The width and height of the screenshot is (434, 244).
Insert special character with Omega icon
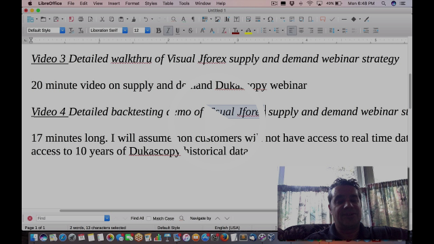click(271, 19)
